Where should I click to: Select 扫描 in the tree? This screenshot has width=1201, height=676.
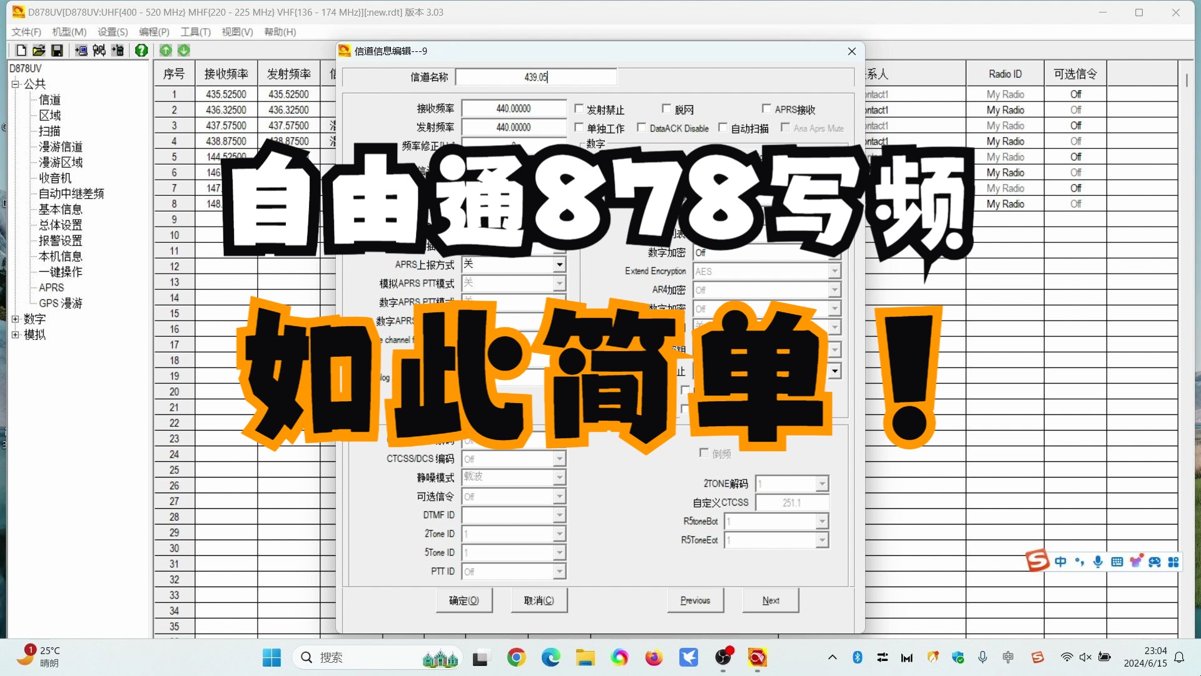(x=50, y=131)
